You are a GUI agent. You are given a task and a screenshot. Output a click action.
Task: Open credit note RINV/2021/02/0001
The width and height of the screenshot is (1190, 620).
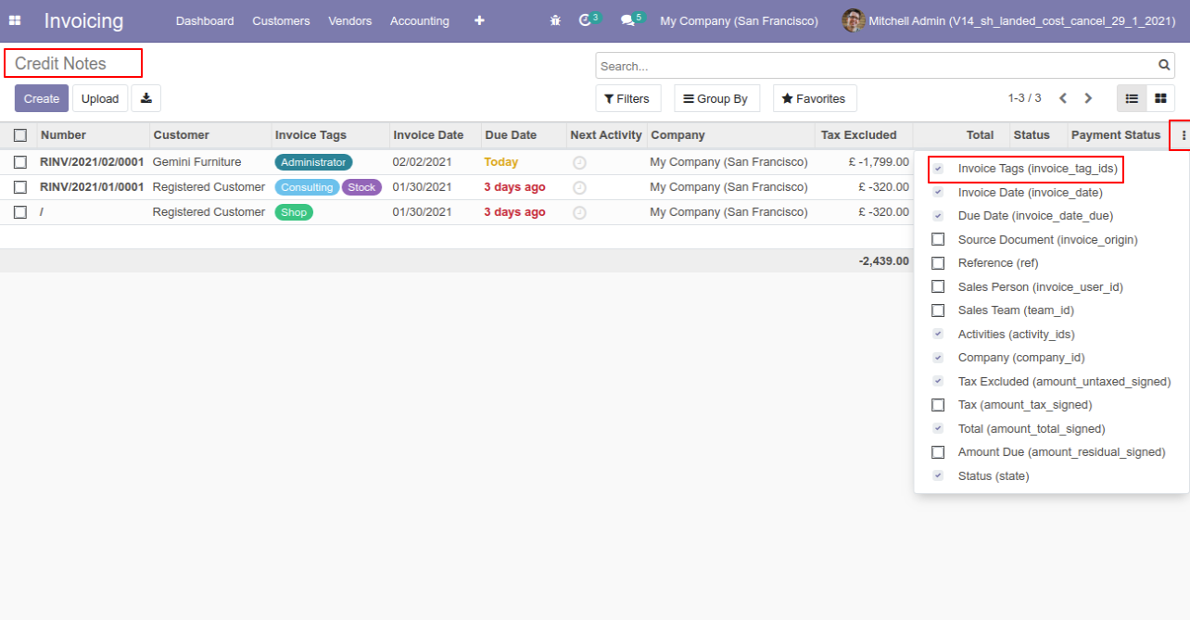[x=92, y=162]
